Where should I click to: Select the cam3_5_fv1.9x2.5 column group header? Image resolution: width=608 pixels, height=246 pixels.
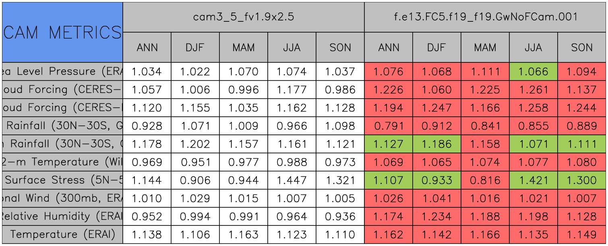(x=243, y=17)
